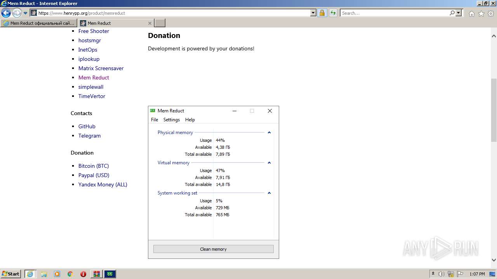Screen dimensions: 497x279
Task: Open a new tab with the blank tab button
Action: tap(160, 23)
